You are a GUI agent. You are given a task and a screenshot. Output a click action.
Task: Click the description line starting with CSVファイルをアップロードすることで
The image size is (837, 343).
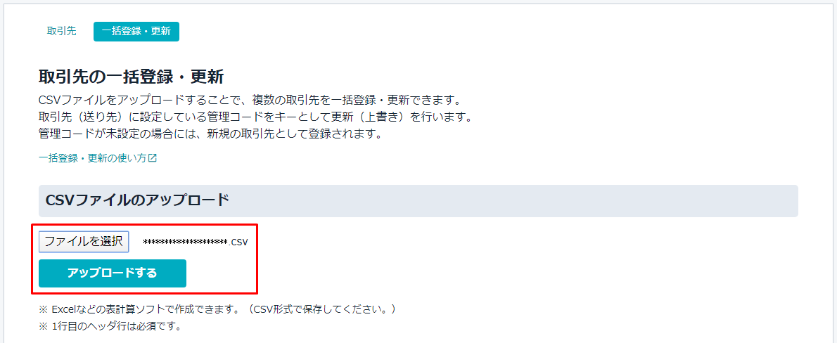click(x=249, y=101)
